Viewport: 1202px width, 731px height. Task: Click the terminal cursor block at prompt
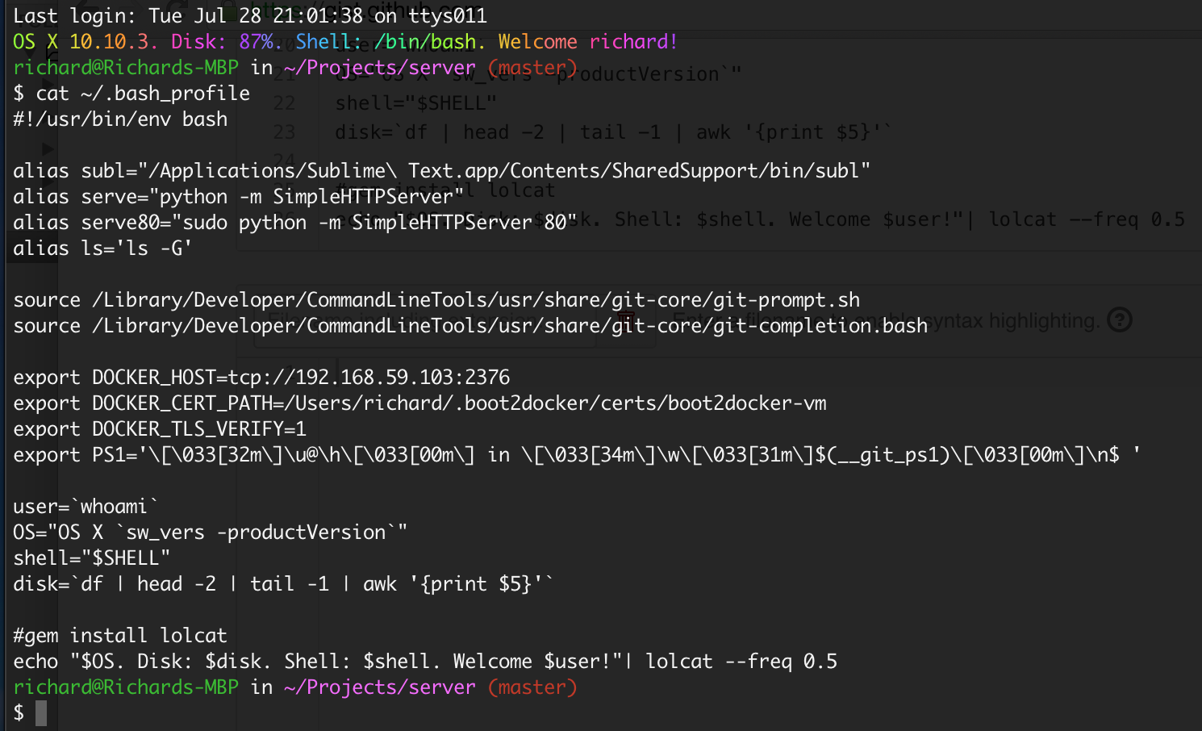41,713
